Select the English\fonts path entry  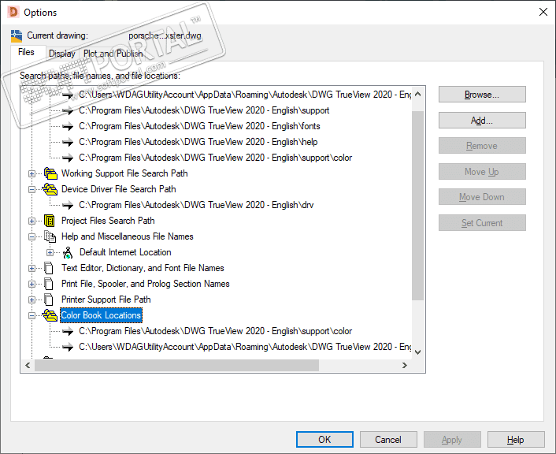(x=199, y=126)
